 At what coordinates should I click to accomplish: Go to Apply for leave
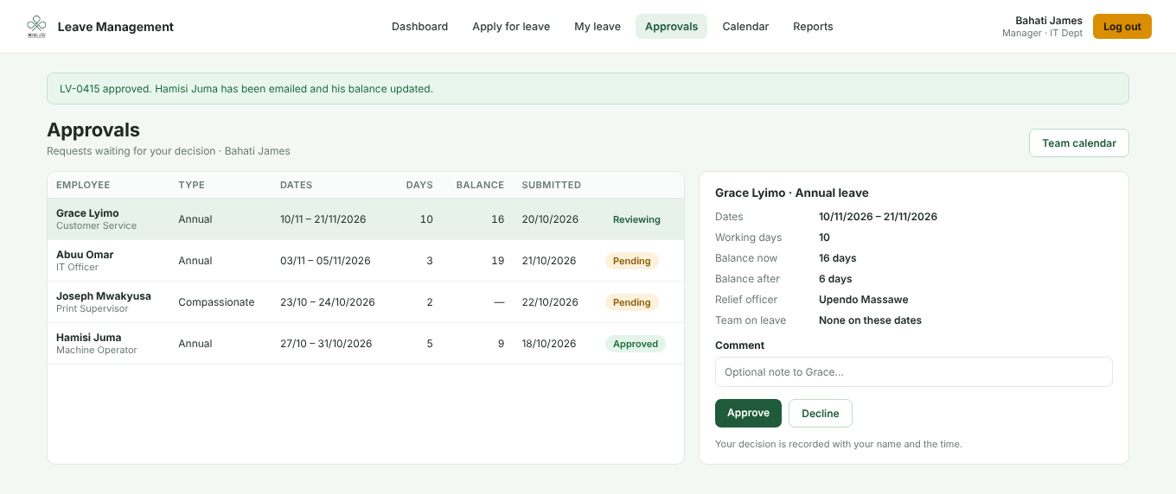point(511,27)
